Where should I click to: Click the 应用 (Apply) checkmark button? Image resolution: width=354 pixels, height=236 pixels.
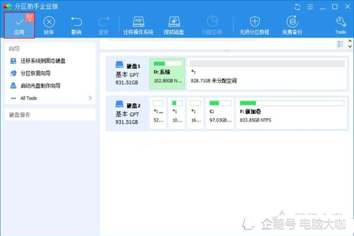click(x=19, y=25)
